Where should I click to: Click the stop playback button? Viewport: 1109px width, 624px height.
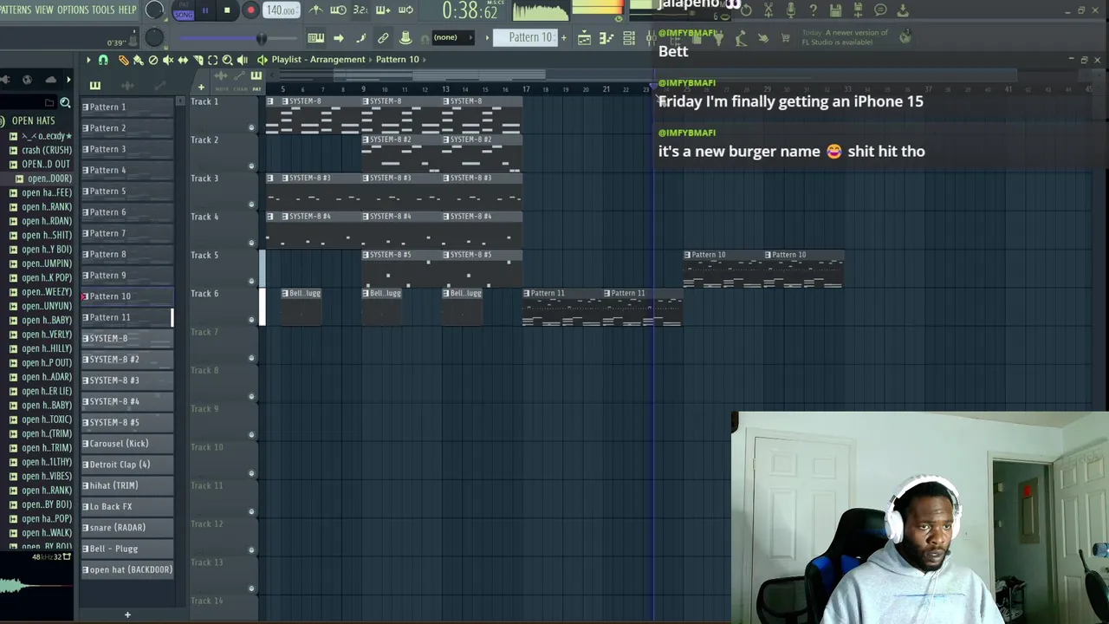coord(227,10)
